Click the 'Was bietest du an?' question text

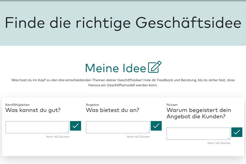pos(112,110)
